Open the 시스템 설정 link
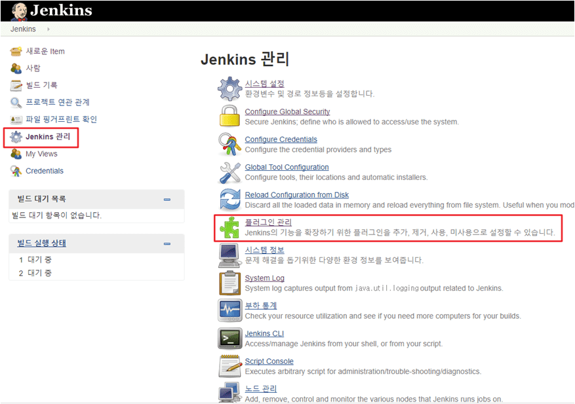575x404 pixels. 264,84
